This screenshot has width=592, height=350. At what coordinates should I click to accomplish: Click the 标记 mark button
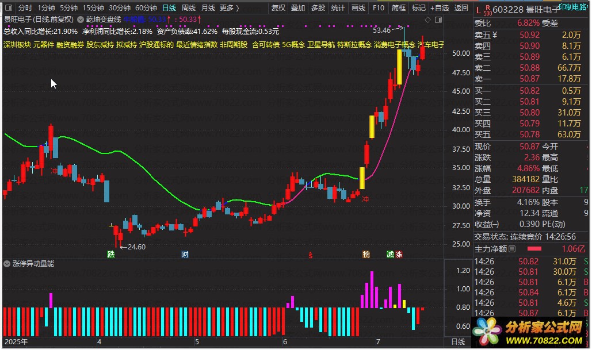pyautogui.click(x=418, y=7)
